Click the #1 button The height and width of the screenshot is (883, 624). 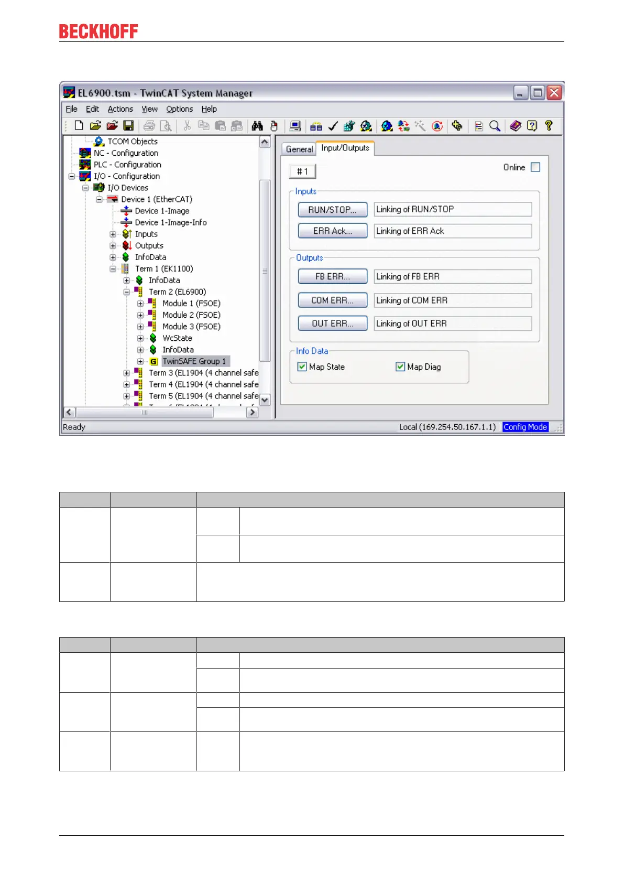[303, 171]
